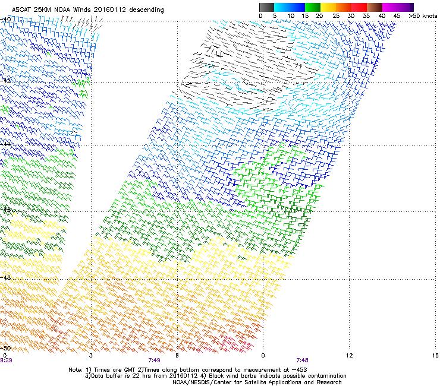Click the gray 0-5 knots legend swatch
440x386 pixels.
coord(266,7)
